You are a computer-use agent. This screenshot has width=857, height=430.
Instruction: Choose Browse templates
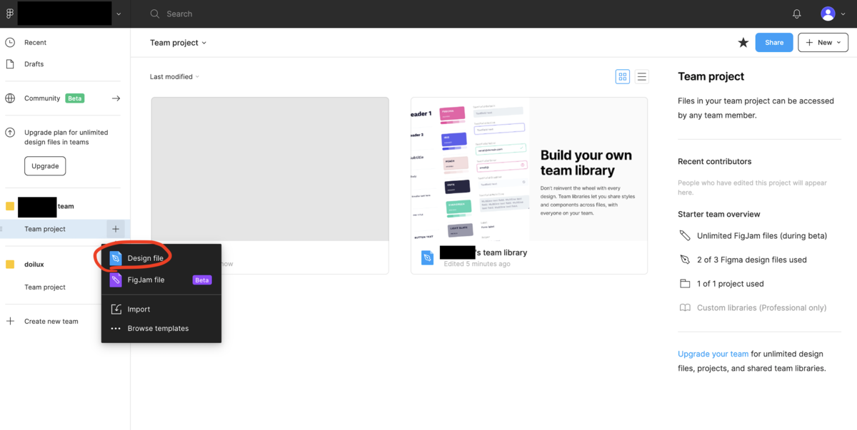pos(161,329)
